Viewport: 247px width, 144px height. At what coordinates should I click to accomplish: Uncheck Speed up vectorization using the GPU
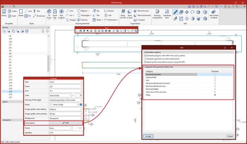(145, 62)
